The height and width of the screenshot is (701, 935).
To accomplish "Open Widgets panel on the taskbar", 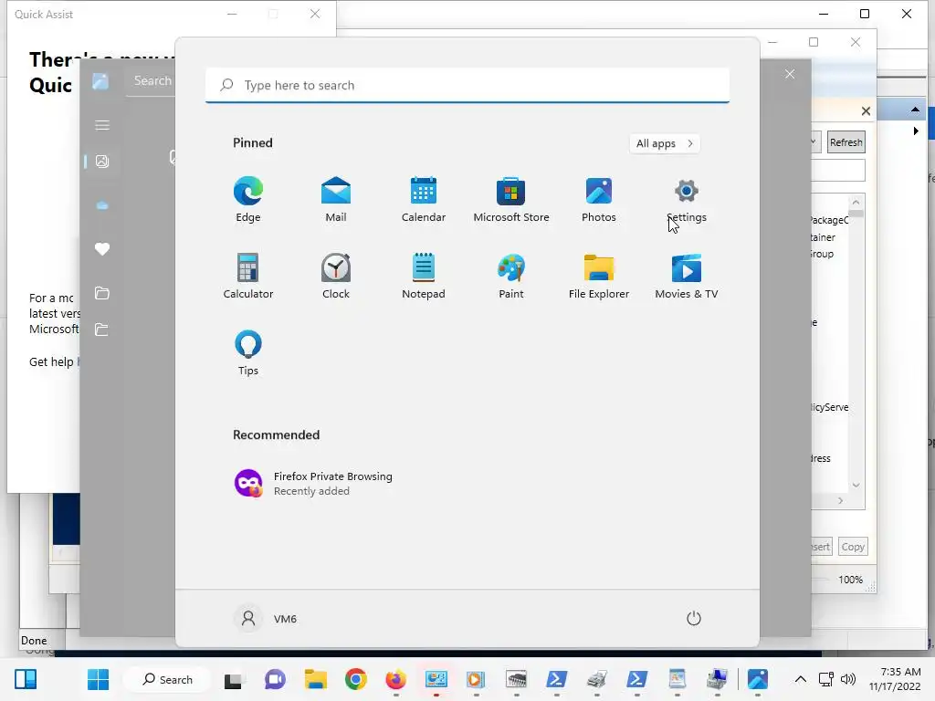I will coord(26,679).
